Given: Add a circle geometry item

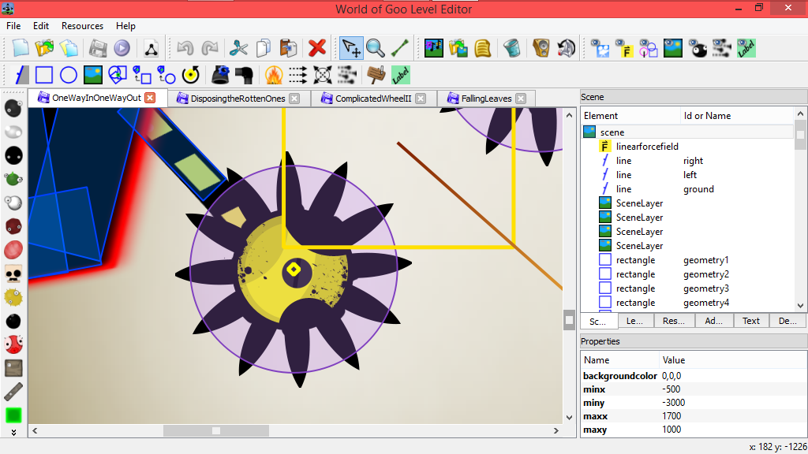Looking at the screenshot, I should coord(69,75).
